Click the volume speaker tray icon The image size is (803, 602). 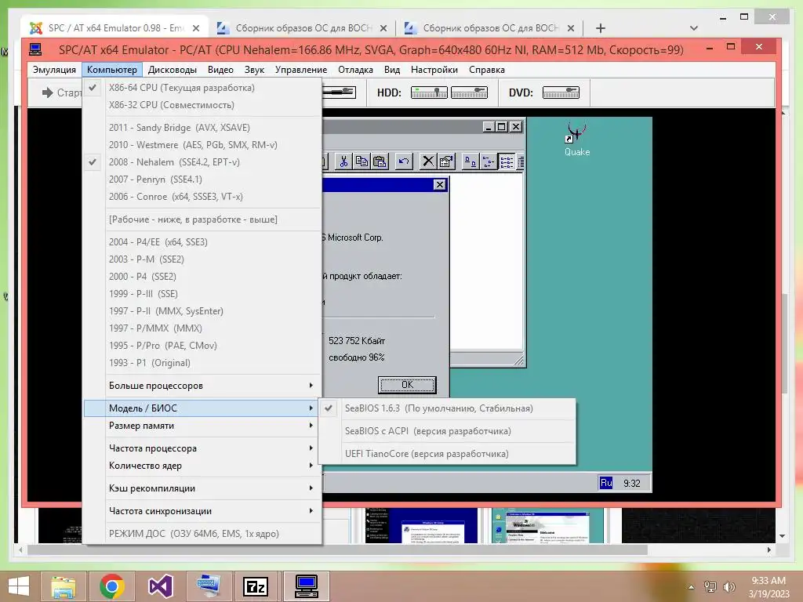coord(729,587)
